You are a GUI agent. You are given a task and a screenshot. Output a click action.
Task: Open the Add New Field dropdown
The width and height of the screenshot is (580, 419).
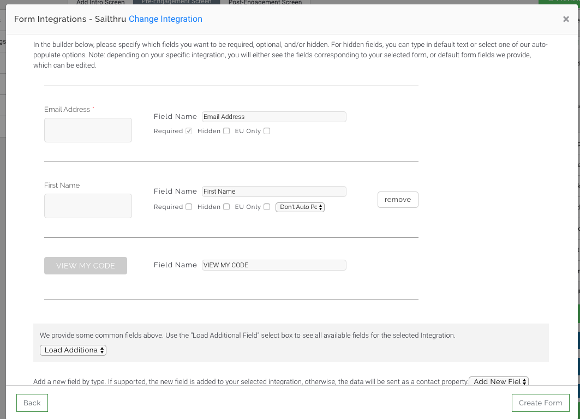click(x=499, y=381)
